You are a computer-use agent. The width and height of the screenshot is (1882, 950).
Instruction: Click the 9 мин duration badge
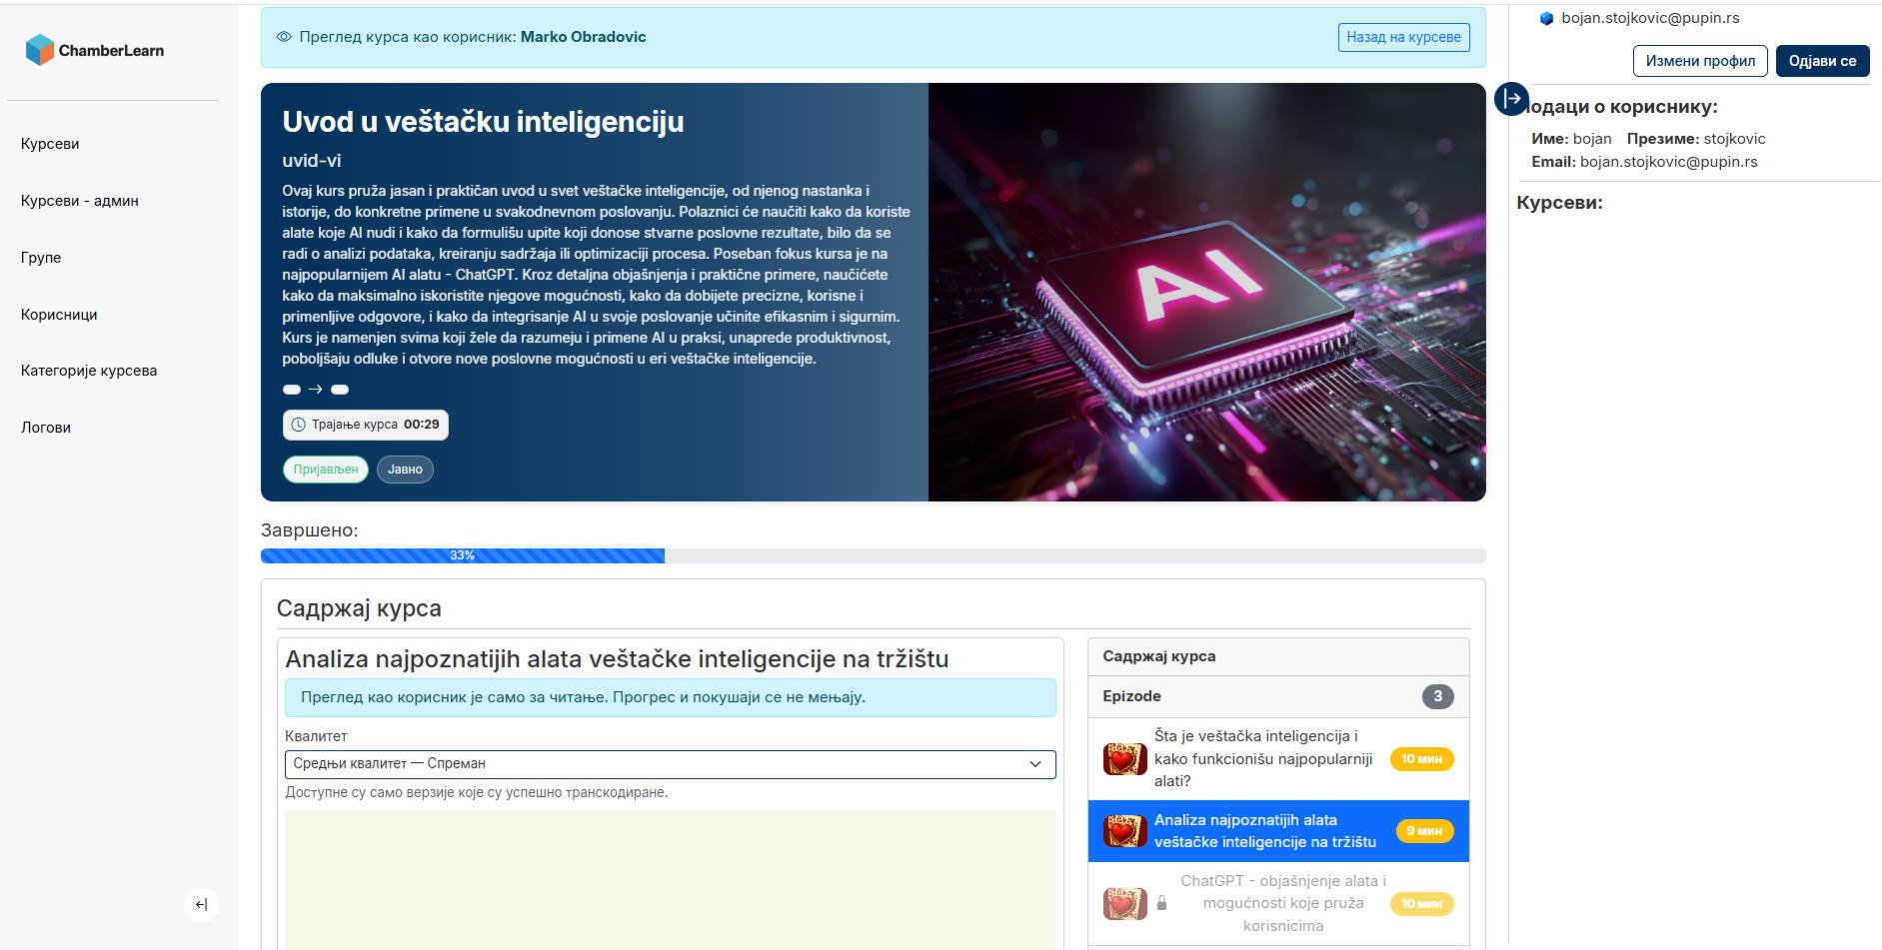[1424, 831]
